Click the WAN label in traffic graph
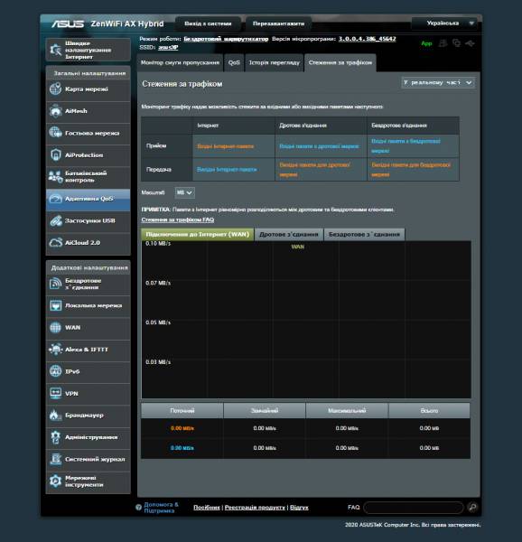 (298, 247)
